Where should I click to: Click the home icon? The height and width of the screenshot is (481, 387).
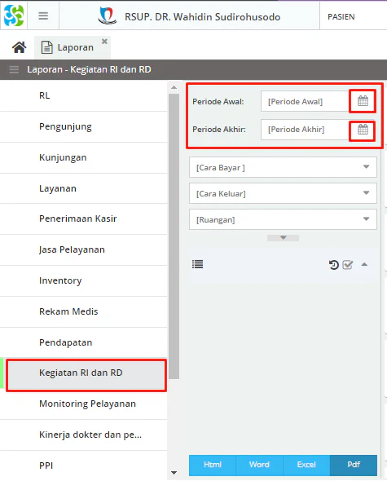[19, 47]
